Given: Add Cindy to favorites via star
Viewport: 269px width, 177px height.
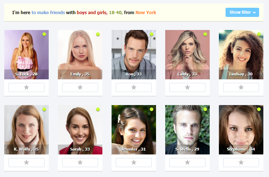Looking at the screenshot, I should (187, 87).
